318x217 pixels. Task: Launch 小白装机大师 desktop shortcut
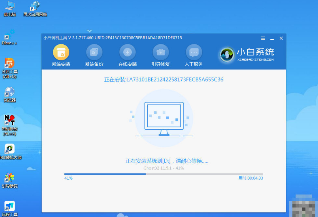coord(10,152)
